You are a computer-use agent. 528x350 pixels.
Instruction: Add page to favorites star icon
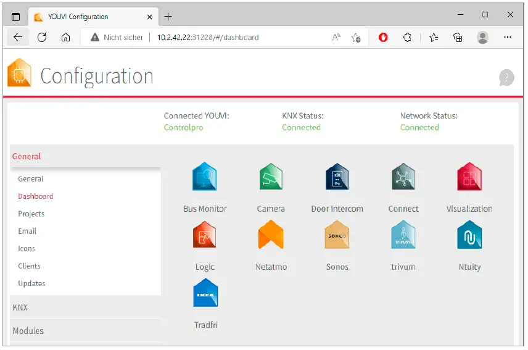pos(356,38)
